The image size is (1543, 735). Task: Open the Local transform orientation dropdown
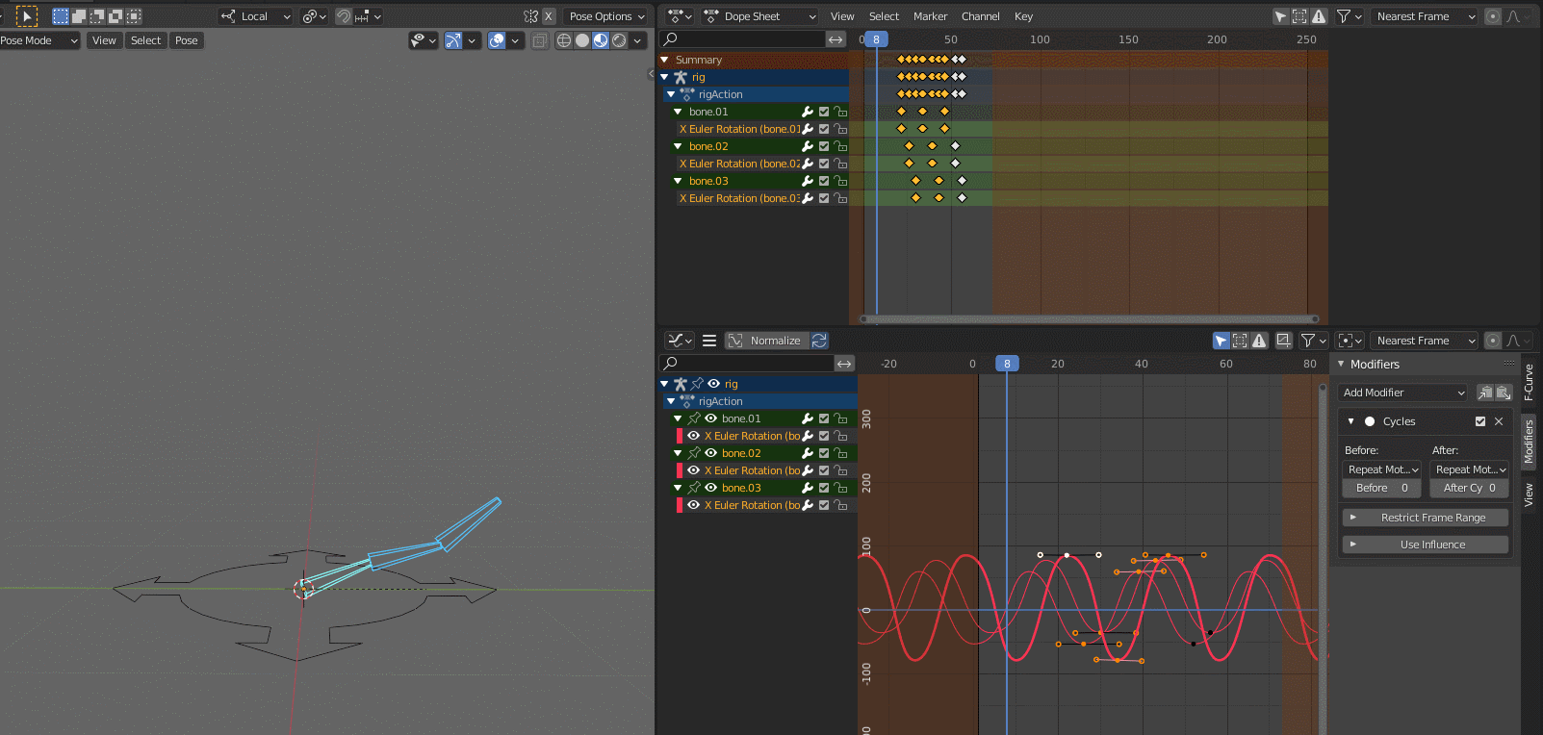click(x=255, y=16)
